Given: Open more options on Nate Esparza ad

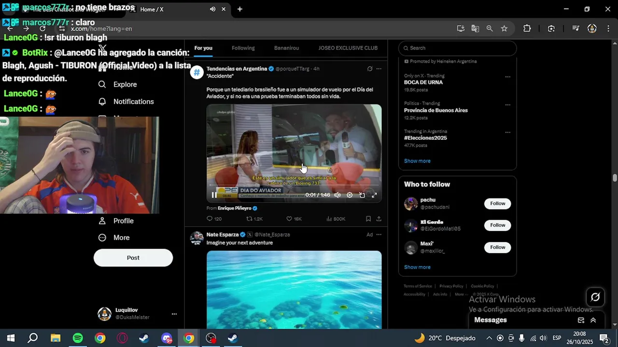Looking at the screenshot, I should (379, 235).
